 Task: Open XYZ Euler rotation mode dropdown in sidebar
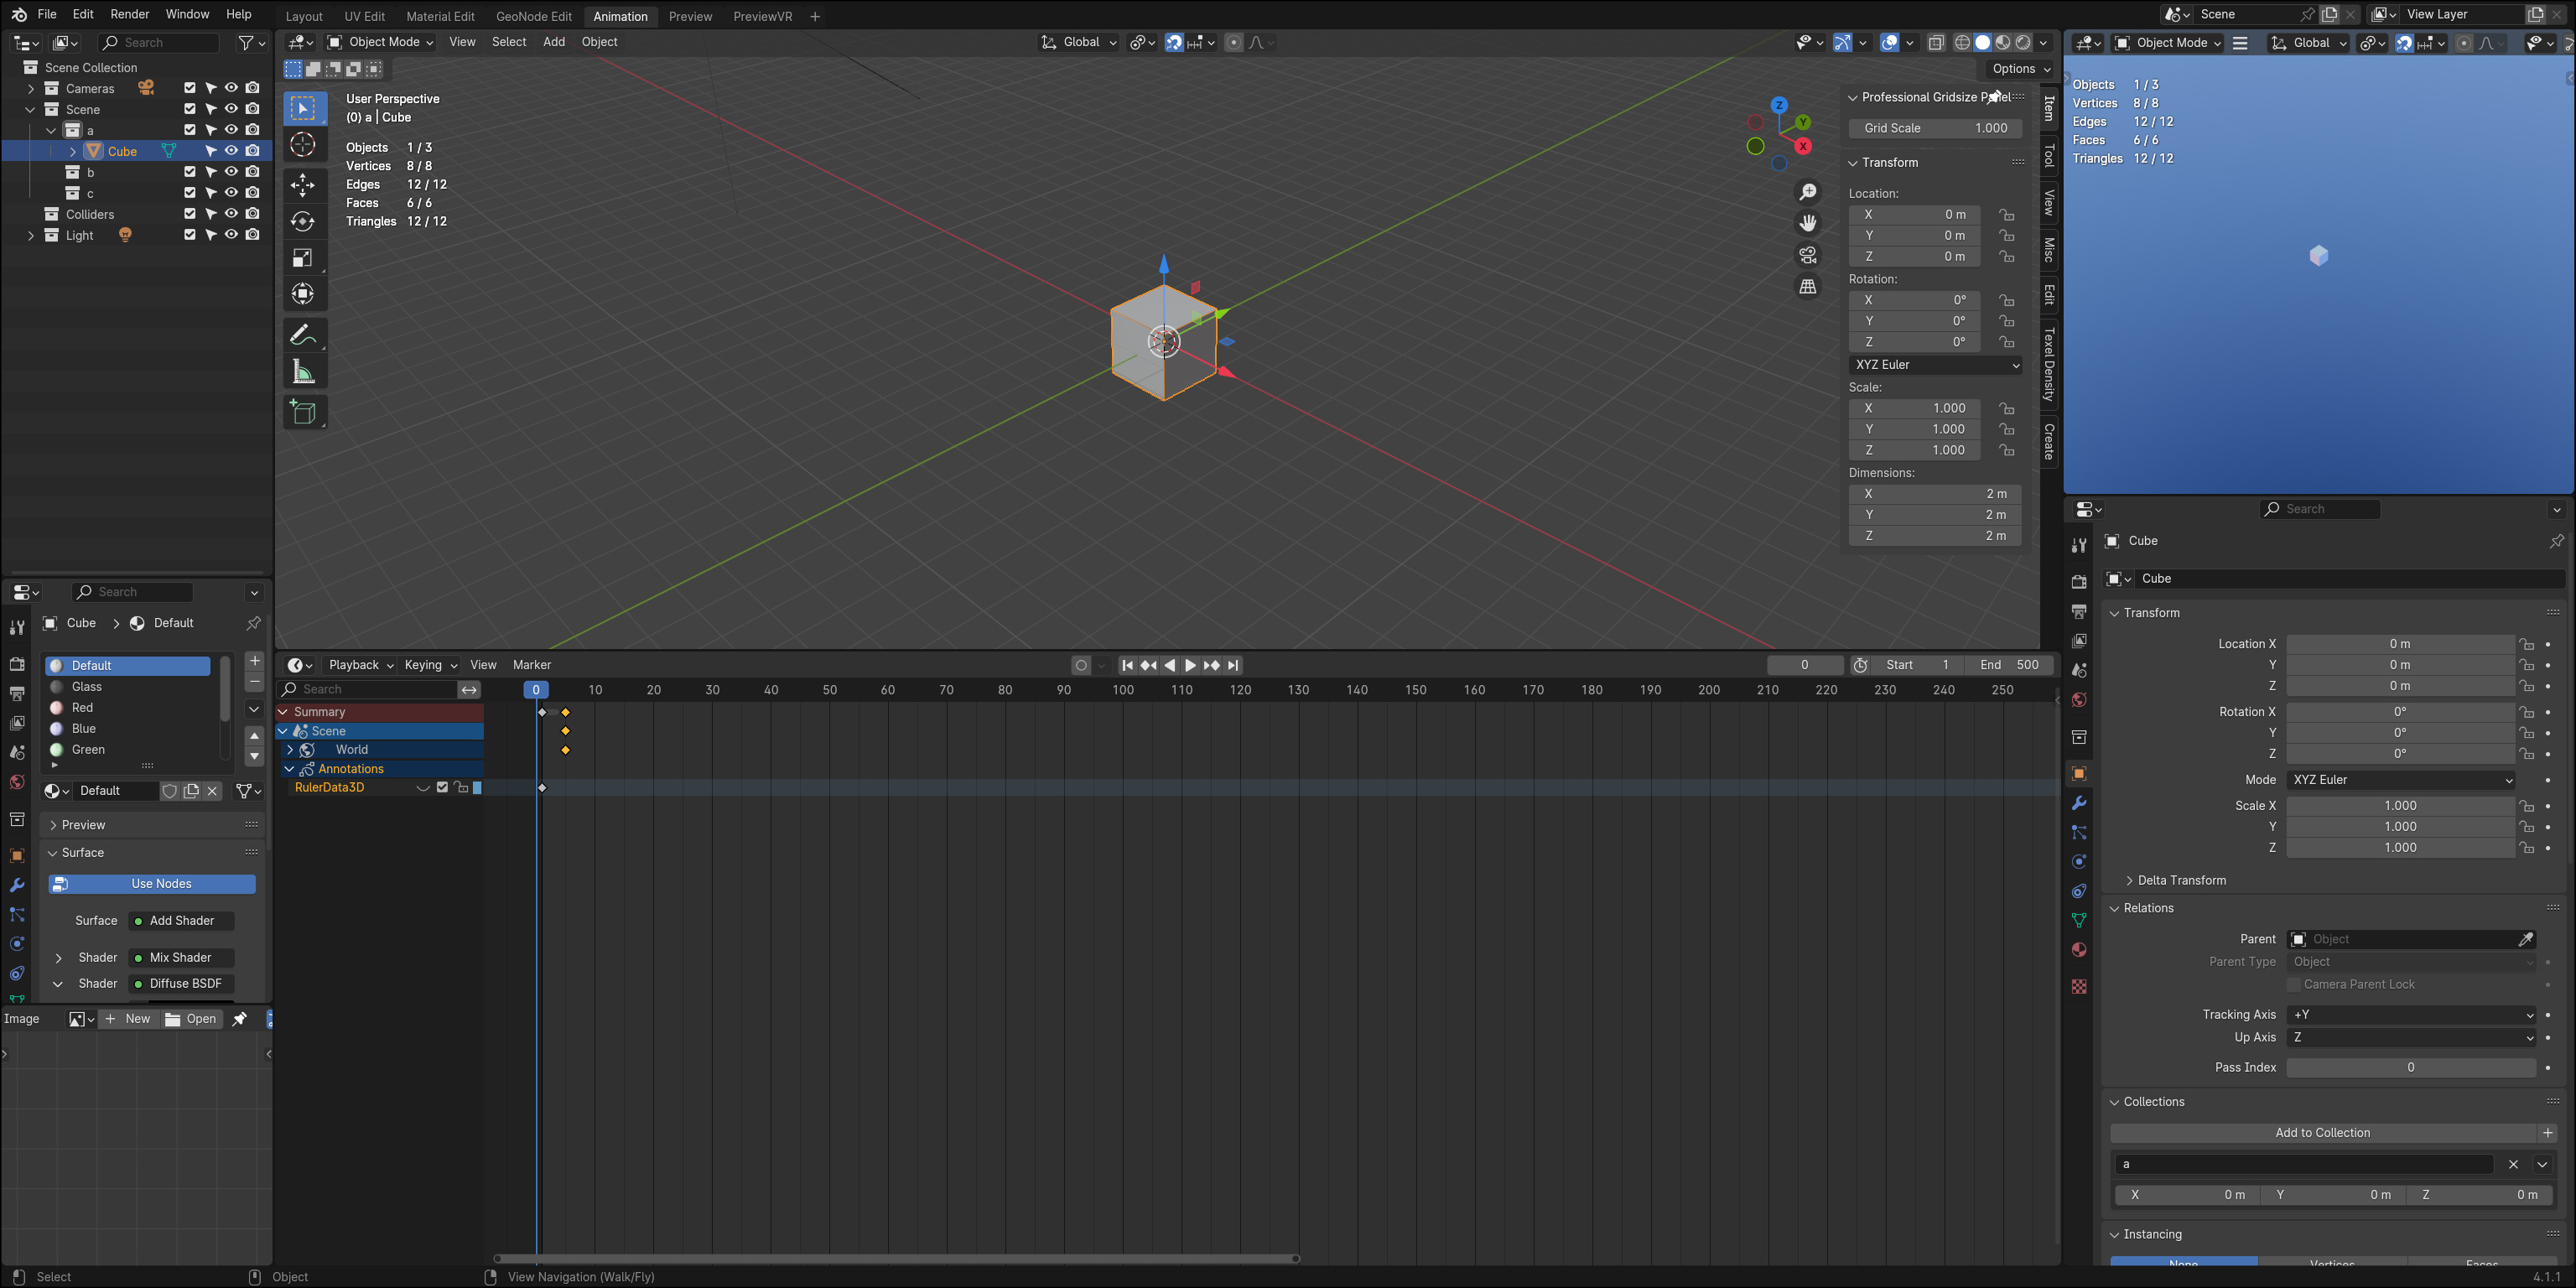1935,365
